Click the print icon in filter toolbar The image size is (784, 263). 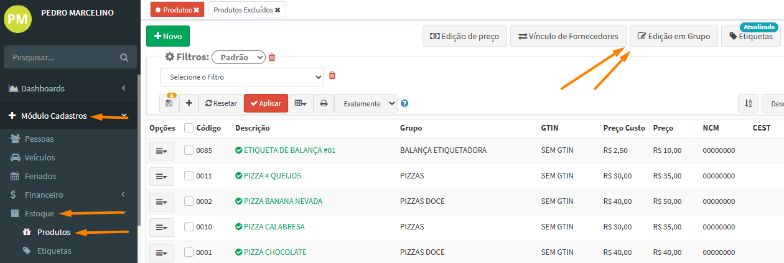click(324, 103)
